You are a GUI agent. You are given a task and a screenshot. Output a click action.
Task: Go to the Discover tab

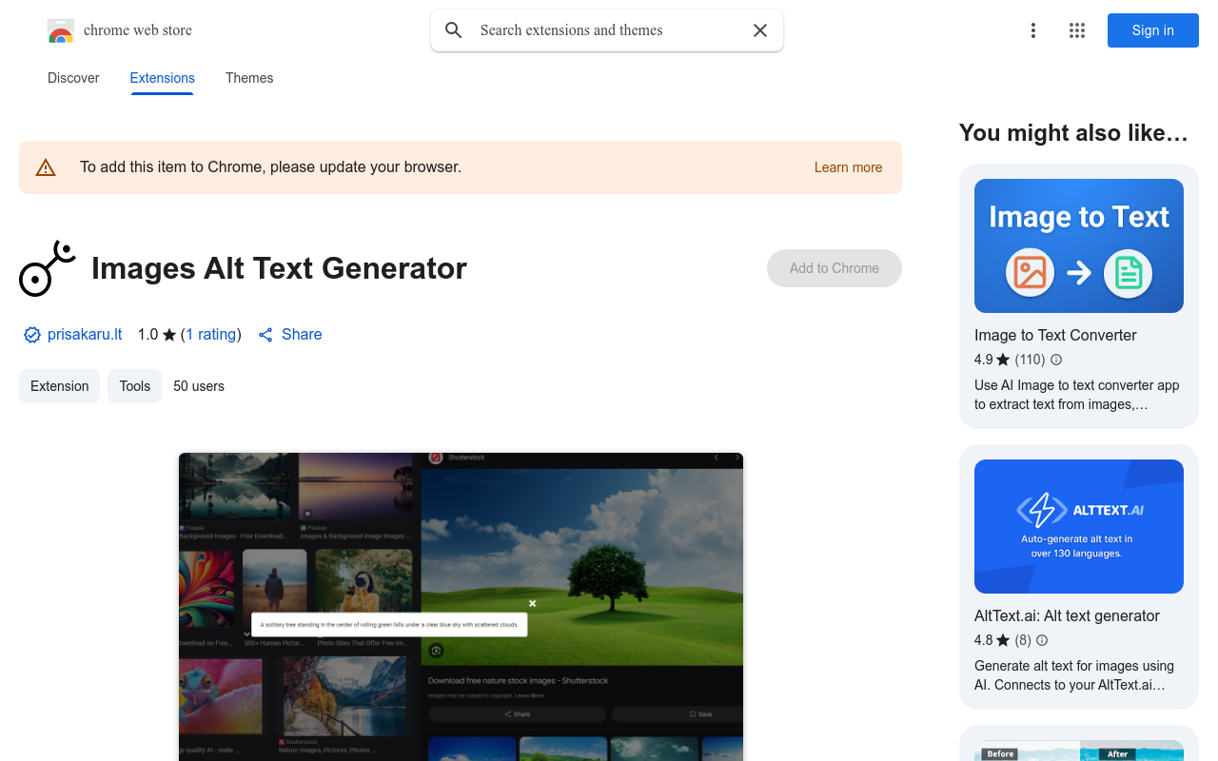73,78
